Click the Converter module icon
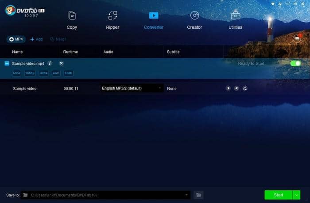 [x=153, y=16]
